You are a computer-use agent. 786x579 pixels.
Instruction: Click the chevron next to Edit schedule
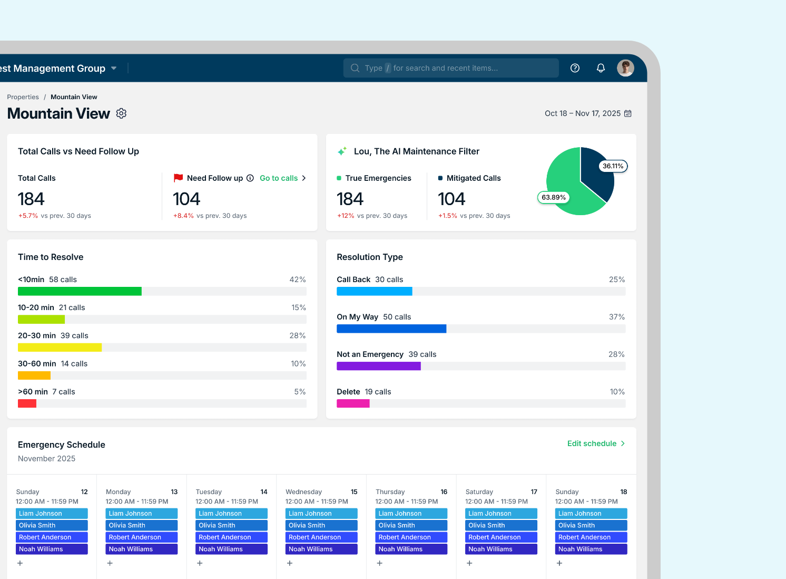click(x=623, y=443)
